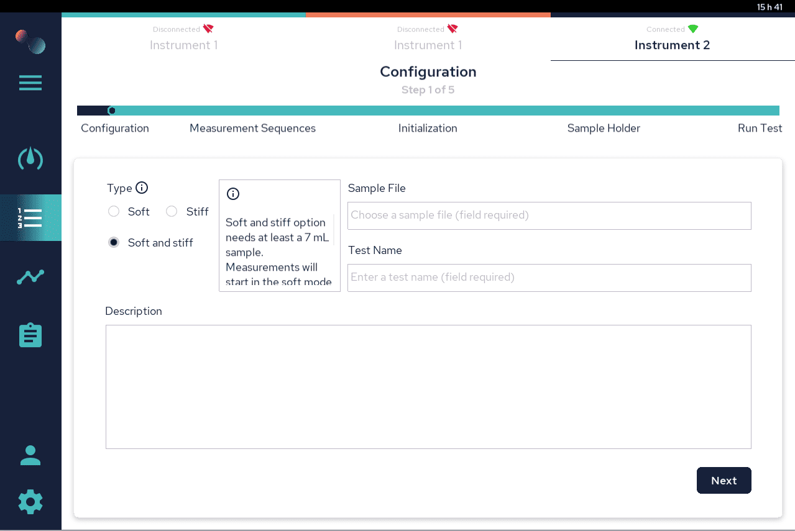The image size is (795, 531).
Task: Click the Connected status text
Action: pos(665,29)
